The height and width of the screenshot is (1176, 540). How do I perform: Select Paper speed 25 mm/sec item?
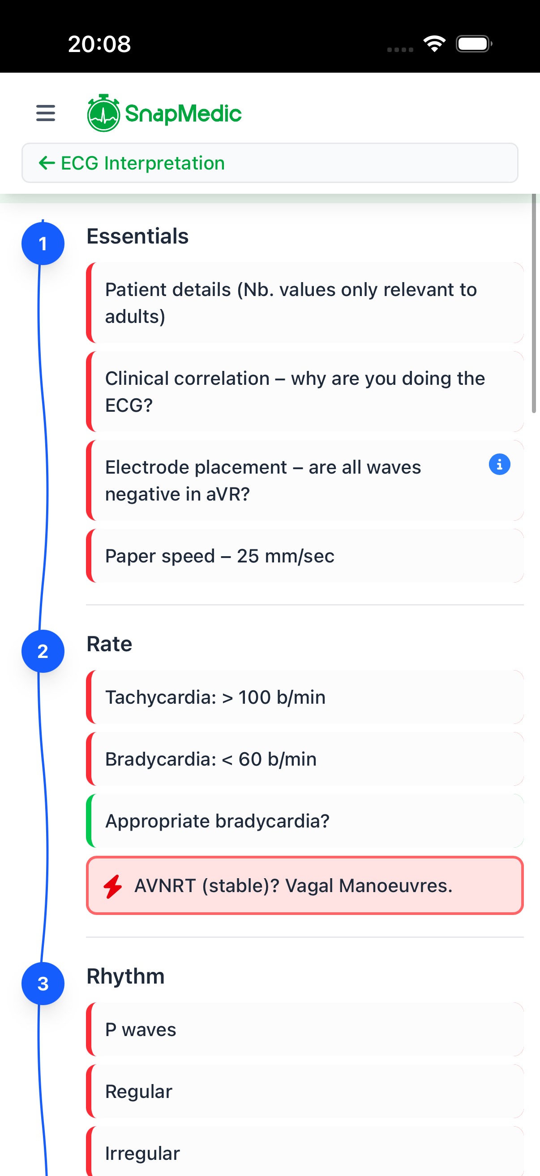(x=304, y=556)
